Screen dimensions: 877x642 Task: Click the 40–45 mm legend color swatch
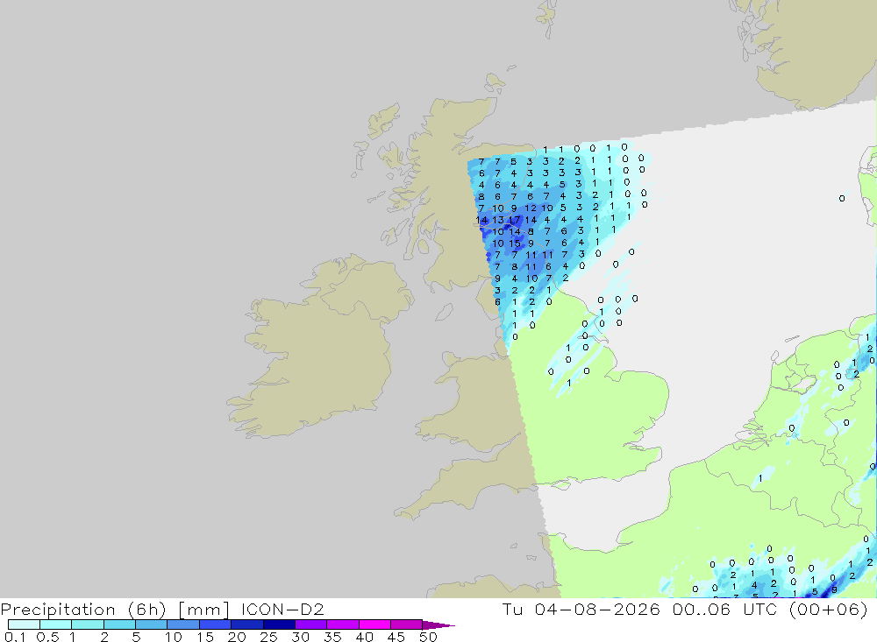click(374, 624)
